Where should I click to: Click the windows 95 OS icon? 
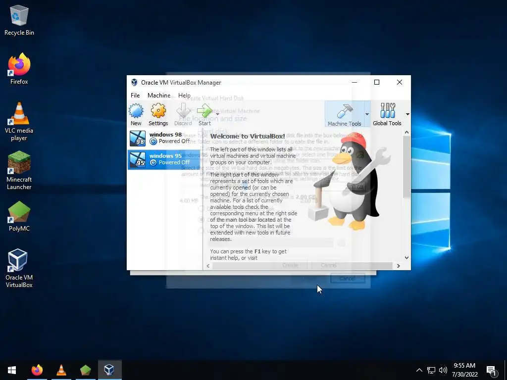coord(138,159)
